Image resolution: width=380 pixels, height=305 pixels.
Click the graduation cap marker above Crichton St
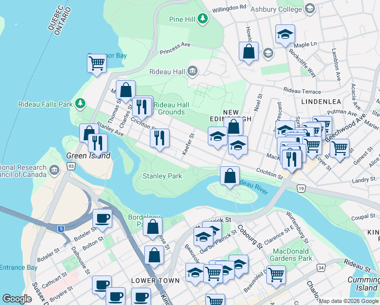coord(238,146)
